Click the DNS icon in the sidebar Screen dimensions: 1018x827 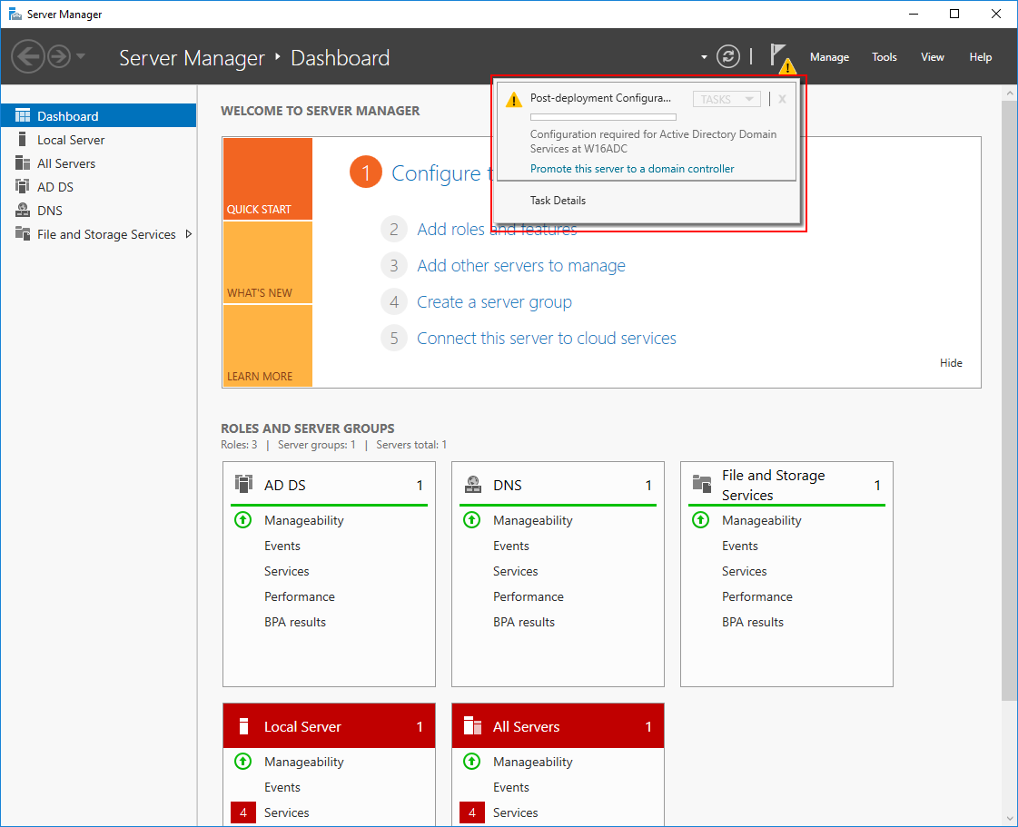coord(23,211)
